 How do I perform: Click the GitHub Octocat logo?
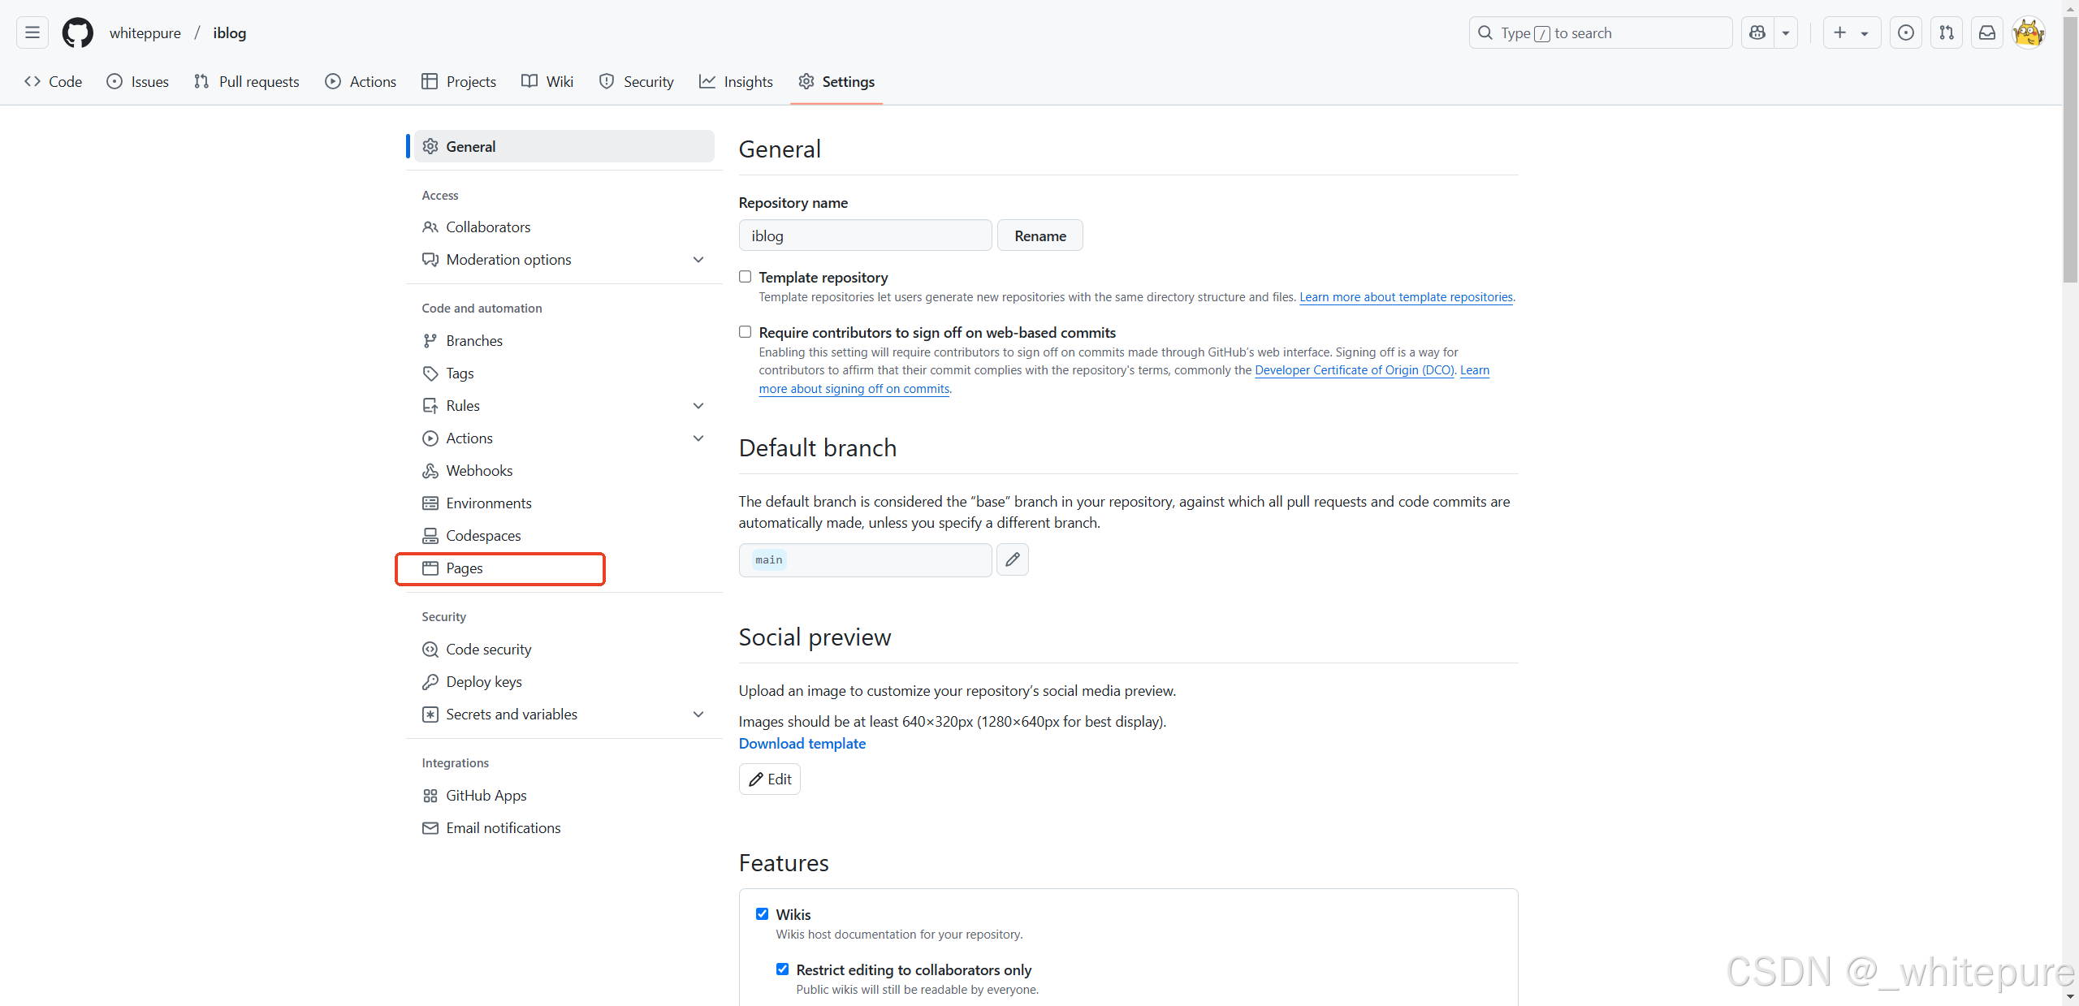pos(77,32)
